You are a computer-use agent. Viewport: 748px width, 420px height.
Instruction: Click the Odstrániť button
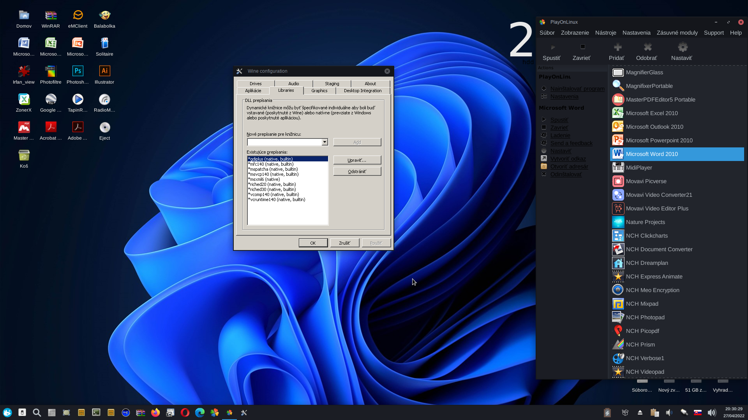pos(357,171)
